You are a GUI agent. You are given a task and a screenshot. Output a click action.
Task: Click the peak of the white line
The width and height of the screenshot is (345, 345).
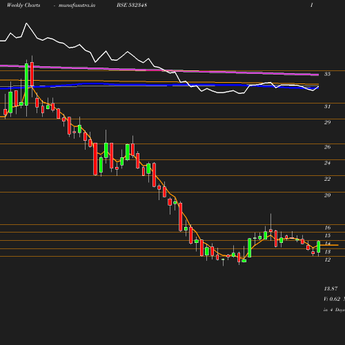tap(26, 23)
